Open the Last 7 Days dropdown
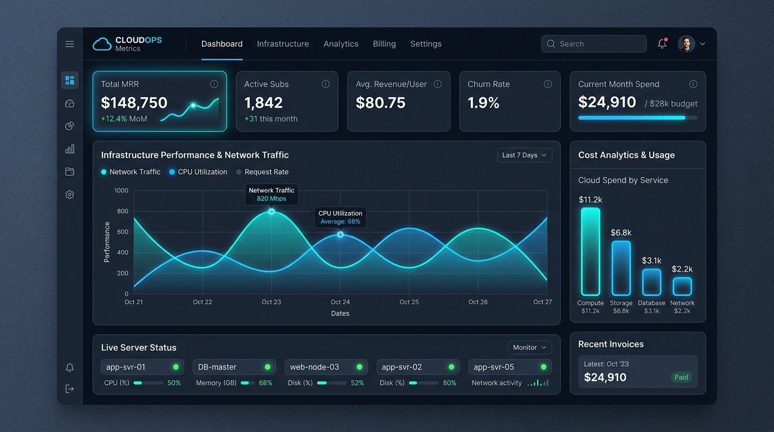The width and height of the screenshot is (774, 432). click(525, 155)
